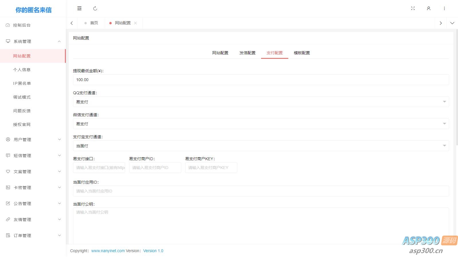Switch to the 模板配置 tab
The width and height of the screenshot is (458, 257).
302,53
